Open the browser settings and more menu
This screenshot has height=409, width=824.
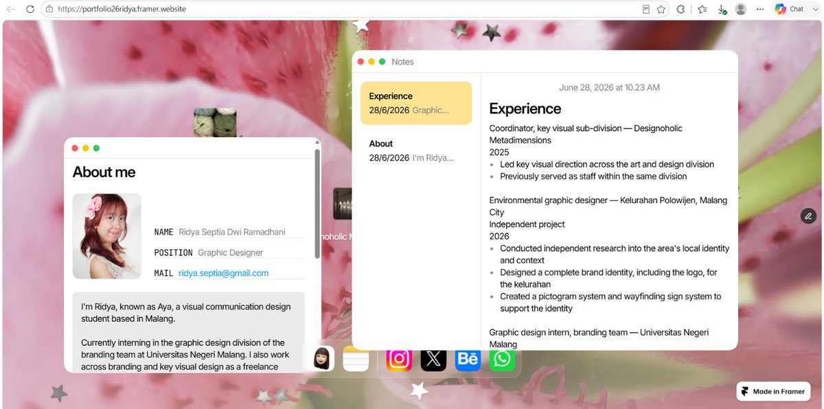(759, 10)
